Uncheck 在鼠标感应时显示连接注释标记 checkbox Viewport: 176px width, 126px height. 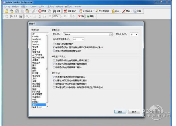(54, 47)
